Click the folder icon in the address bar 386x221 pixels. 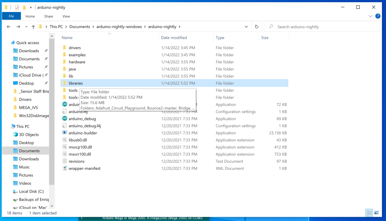[x=41, y=27]
